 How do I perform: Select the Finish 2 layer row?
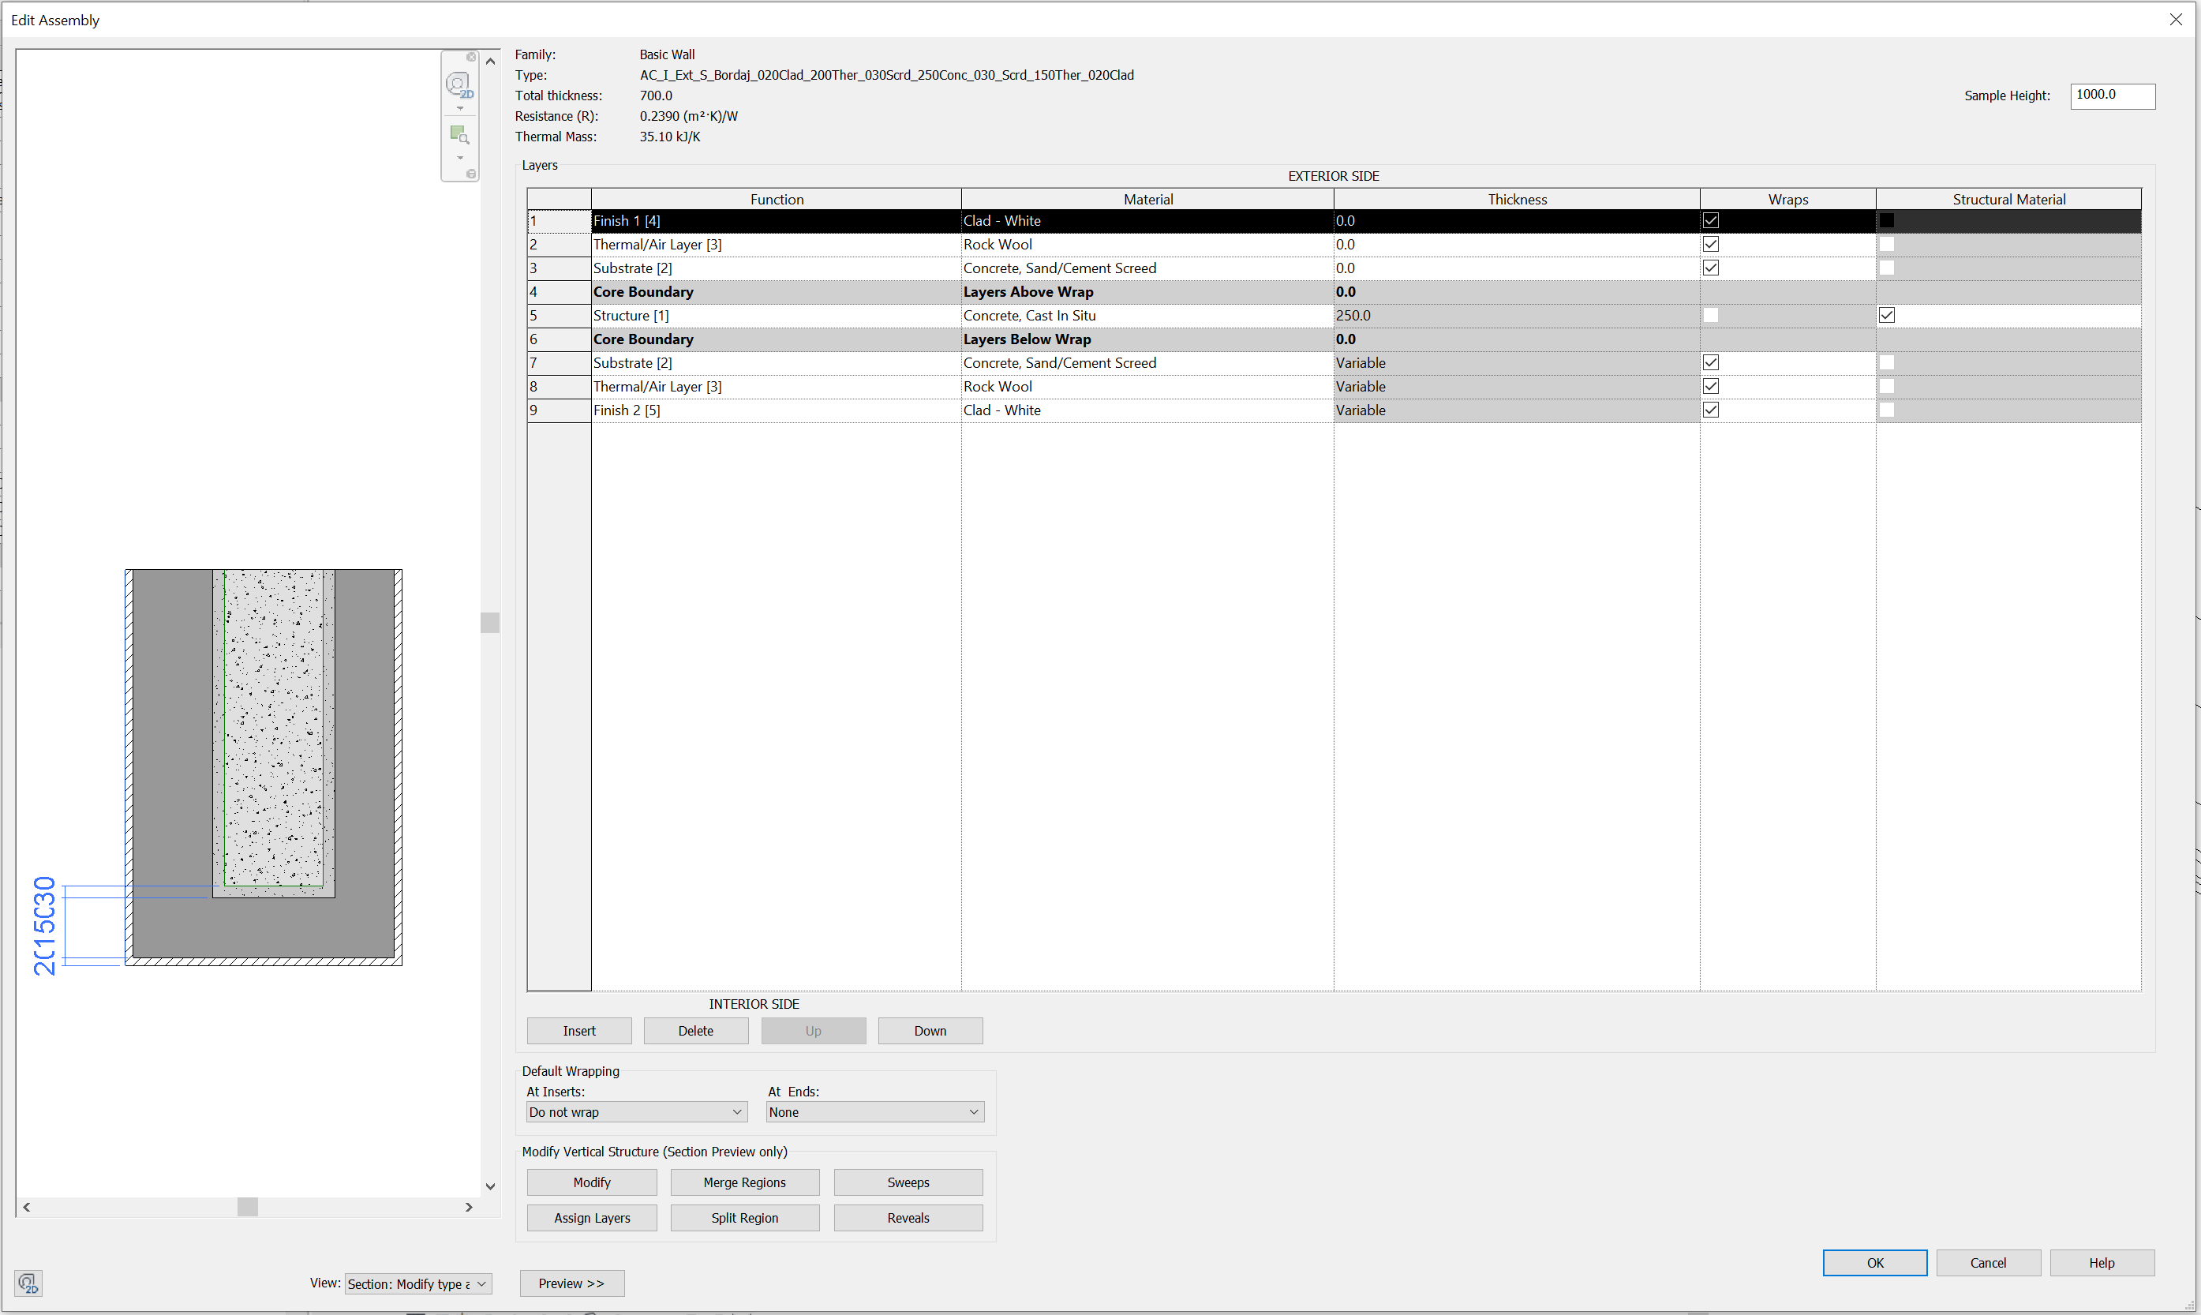775,410
